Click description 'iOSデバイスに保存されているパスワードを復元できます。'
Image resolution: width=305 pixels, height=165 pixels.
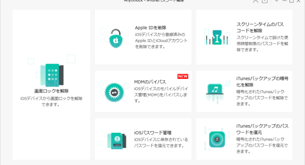click(x=161, y=143)
